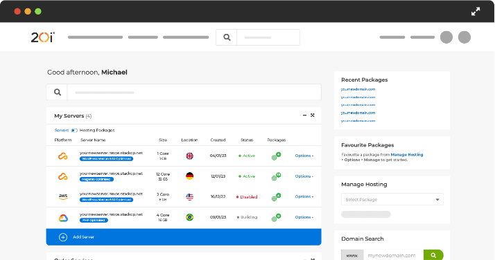This screenshot has width=495, height=260.
Task: Click the PHP Optimised badge
Action: 94,221
